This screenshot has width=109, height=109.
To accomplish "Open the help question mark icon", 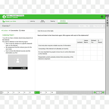I will [x=107, y=26].
